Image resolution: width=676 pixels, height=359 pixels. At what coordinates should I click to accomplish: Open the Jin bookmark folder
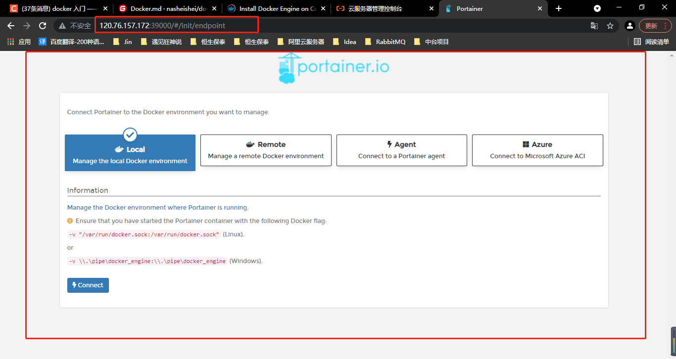click(x=122, y=42)
